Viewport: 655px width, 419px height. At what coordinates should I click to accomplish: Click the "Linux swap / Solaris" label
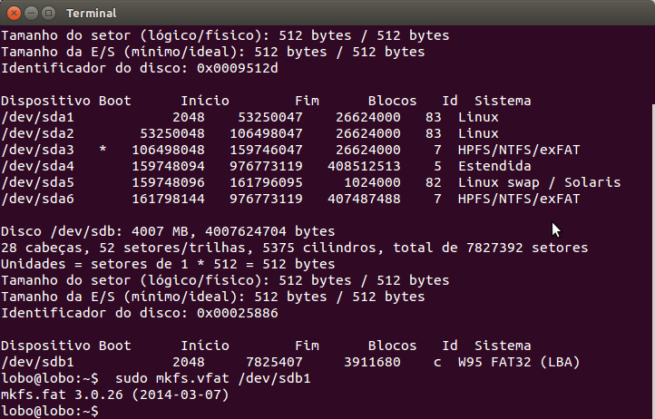[539, 182]
